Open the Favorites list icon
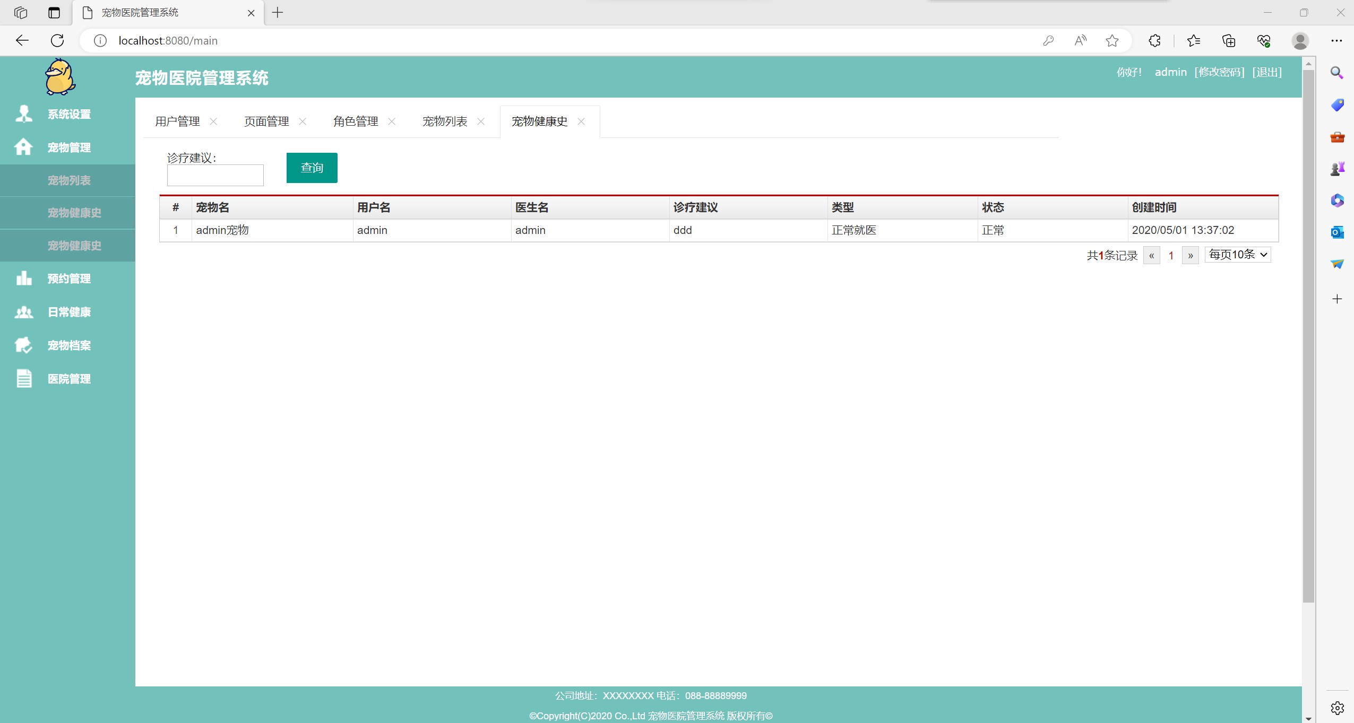 tap(1194, 40)
